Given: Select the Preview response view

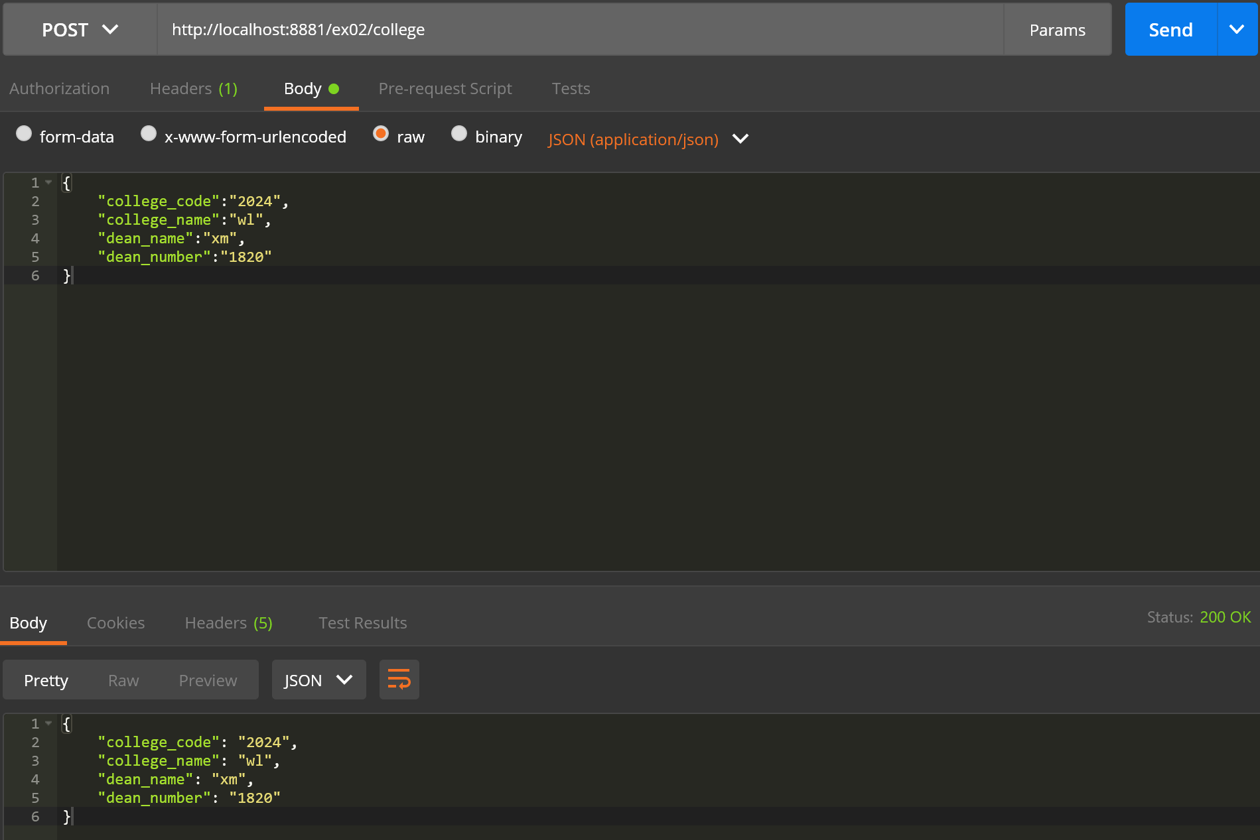Looking at the screenshot, I should point(208,680).
